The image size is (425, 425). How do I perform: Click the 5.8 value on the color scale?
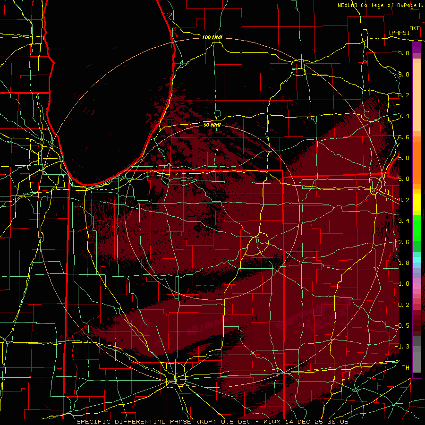point(404,158)
